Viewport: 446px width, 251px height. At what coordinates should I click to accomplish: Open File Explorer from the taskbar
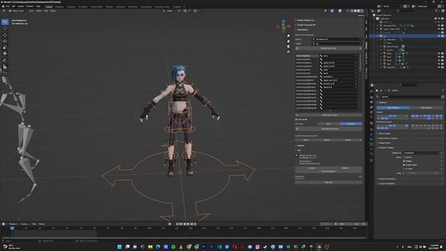click(x=151, y=247)
